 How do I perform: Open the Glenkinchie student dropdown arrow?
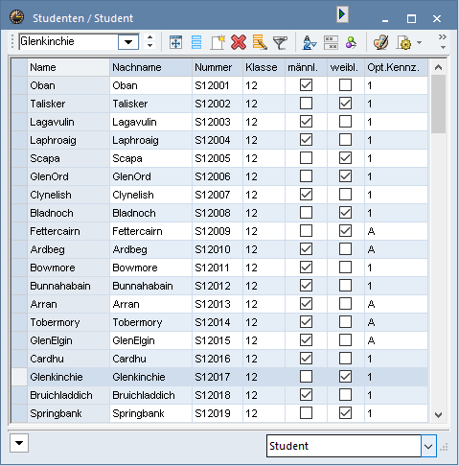pos(128,42)
